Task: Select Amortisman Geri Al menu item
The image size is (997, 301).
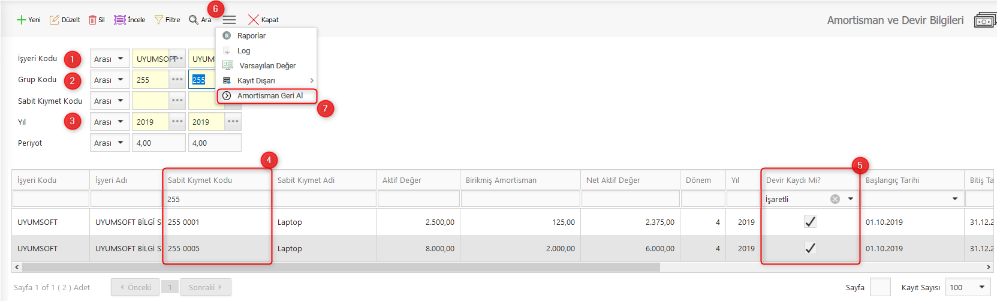Action: (x=270, y=96)
